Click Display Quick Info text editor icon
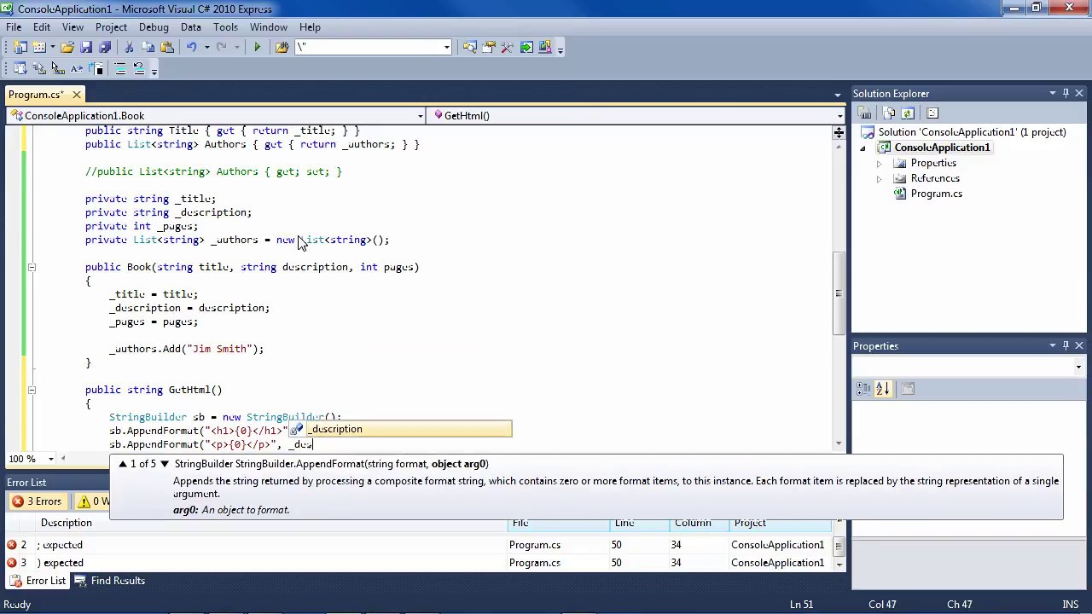Image resolution: width=1092 pixels, height=614 pixels. point(58,68)
